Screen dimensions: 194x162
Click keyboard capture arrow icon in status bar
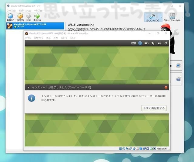155,149
